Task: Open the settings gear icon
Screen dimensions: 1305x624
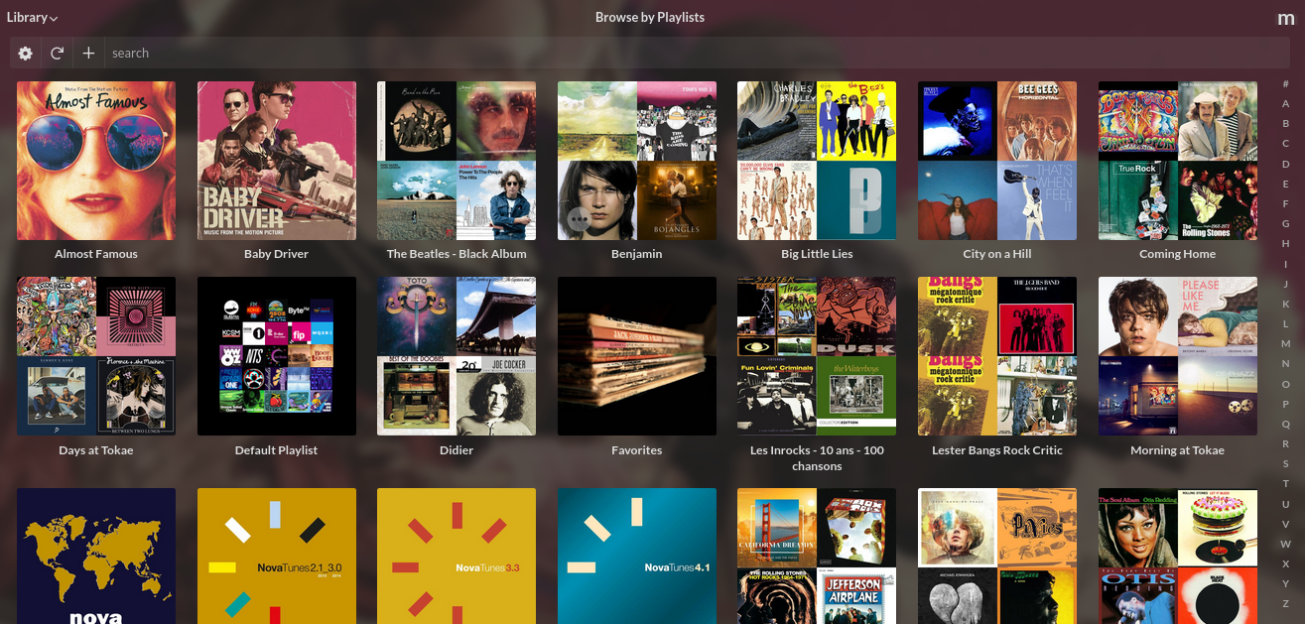Action: [x=26, y=54]
